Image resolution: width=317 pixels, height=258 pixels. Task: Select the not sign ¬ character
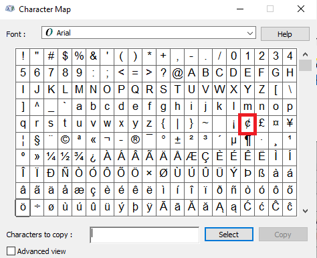(107, 141)
